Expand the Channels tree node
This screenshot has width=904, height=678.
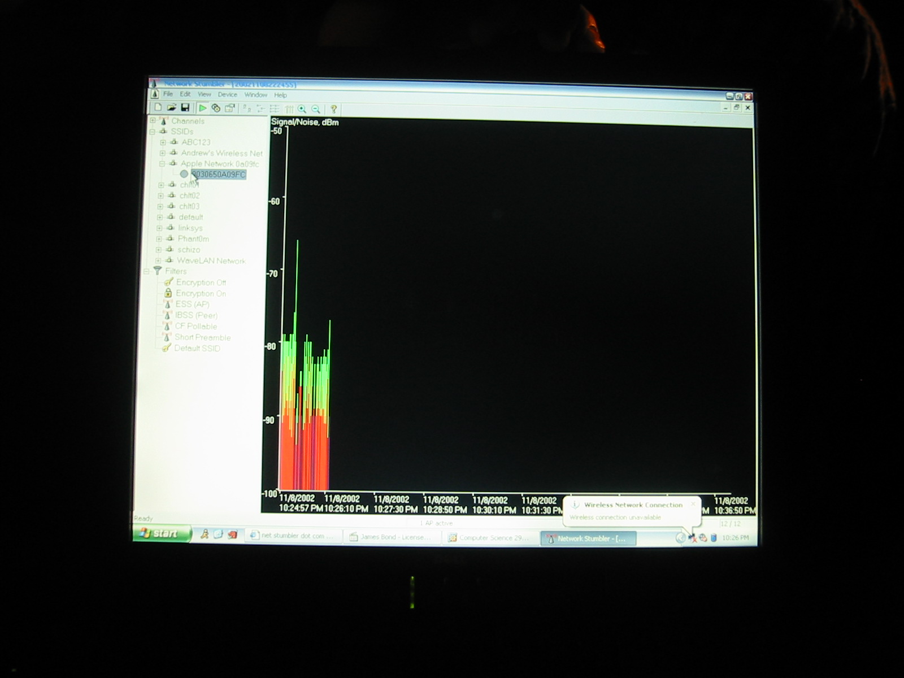[x=153, y=120]
